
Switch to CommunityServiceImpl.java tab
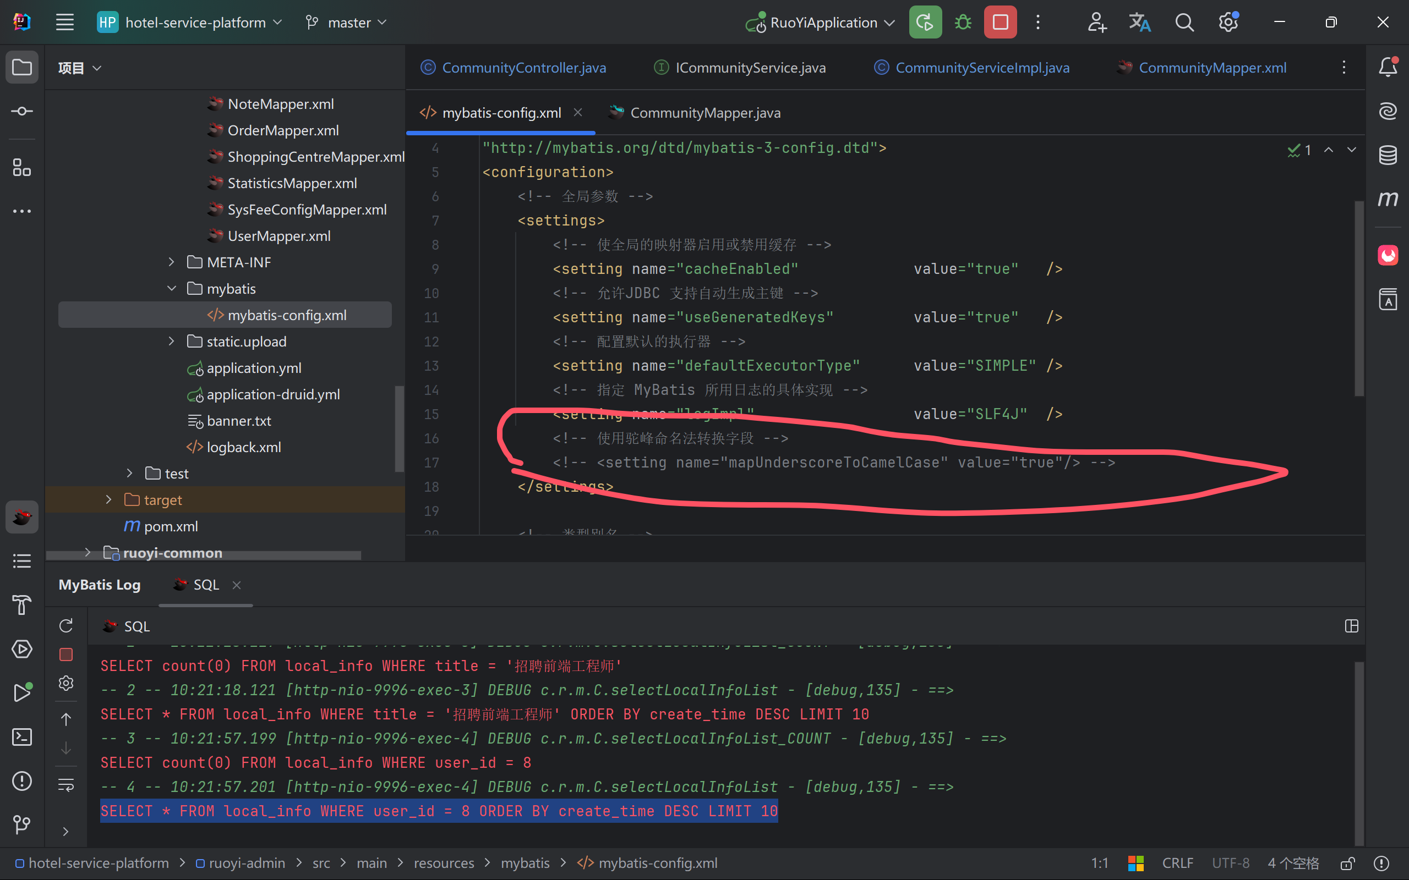point(982,68)
